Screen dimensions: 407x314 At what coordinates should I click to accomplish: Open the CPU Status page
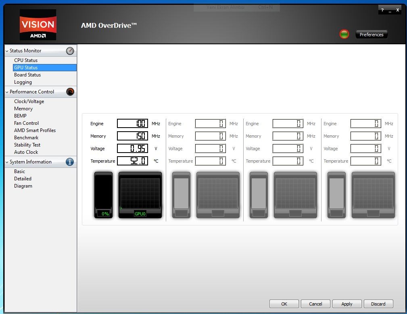(26, 60)
